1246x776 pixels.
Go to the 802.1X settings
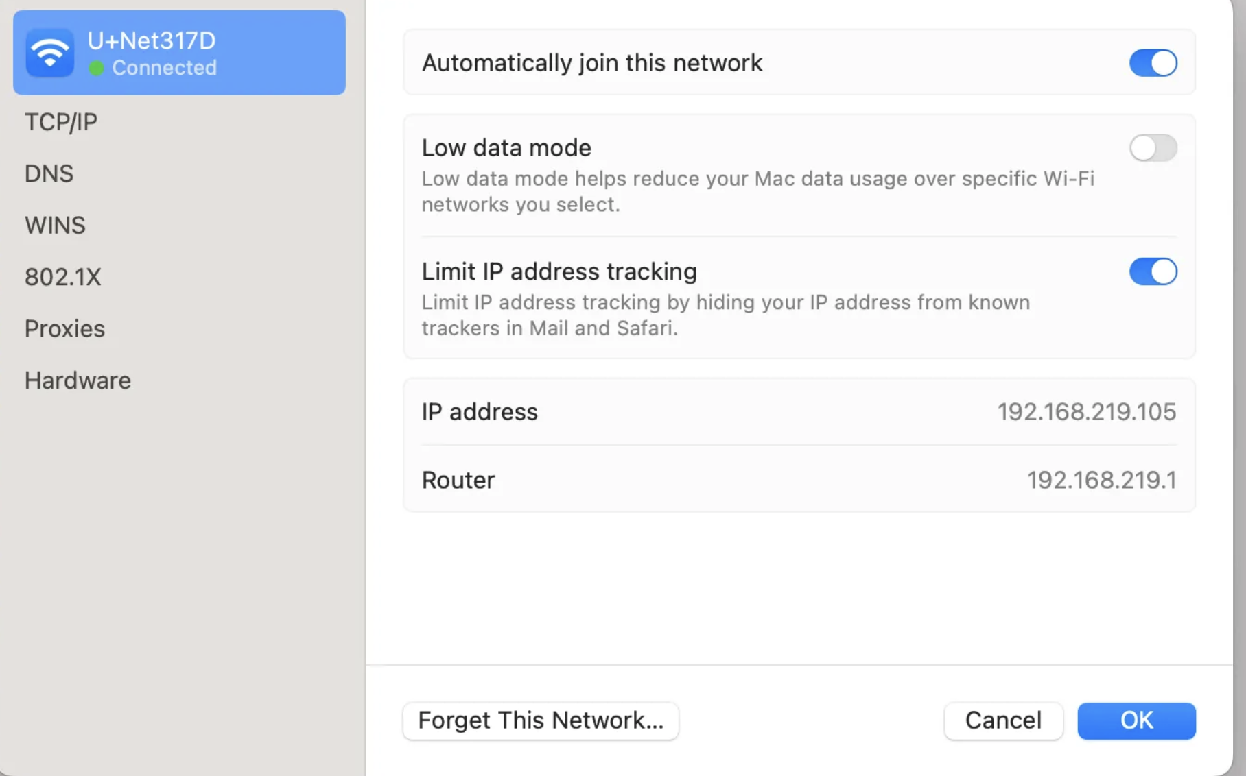(62, 277)
